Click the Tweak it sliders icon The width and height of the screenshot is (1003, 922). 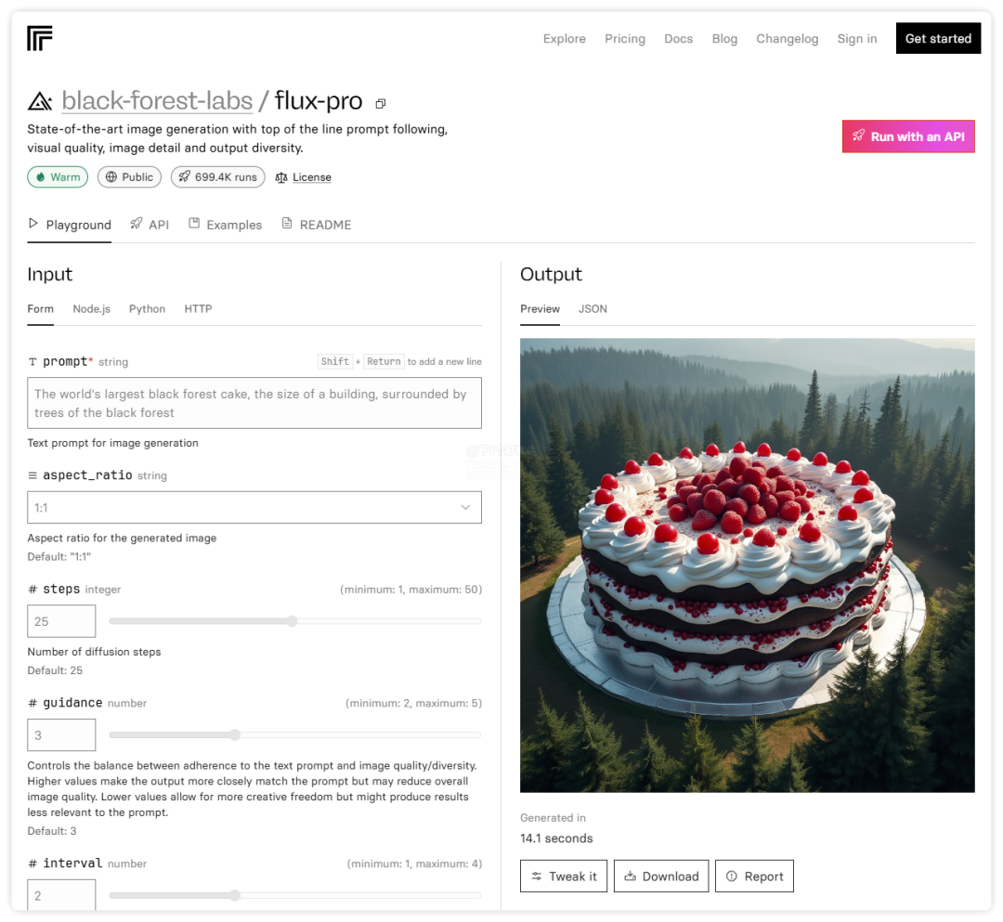[537, 877]
